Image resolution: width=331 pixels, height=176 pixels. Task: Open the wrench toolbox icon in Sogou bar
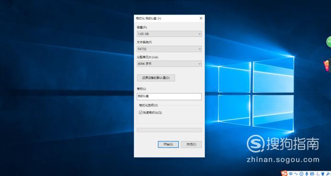click(x=328, y=174)
